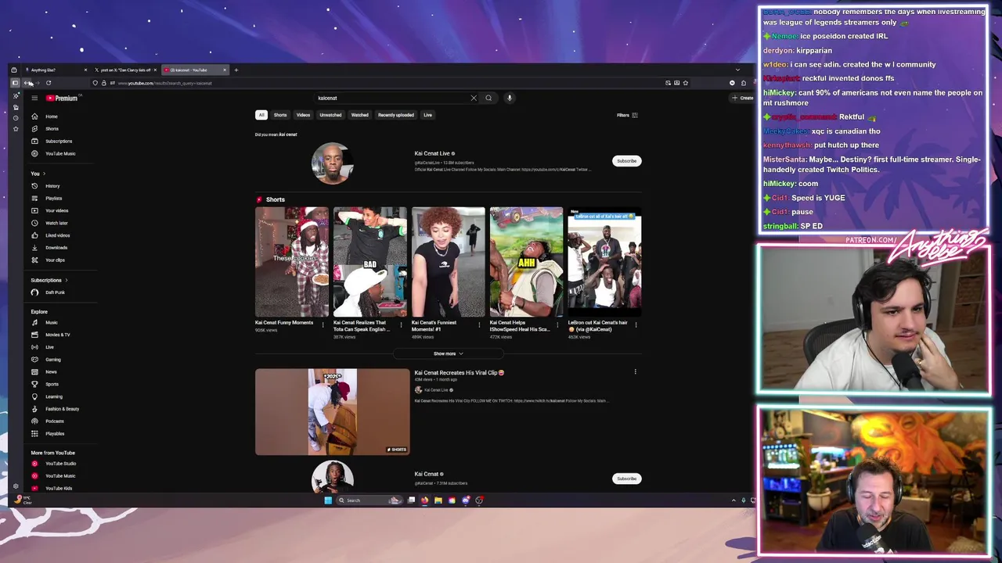This screenshot has height=563, width=1002.
Task: Expand the Subscriptions section
Action: coord(49,280)
